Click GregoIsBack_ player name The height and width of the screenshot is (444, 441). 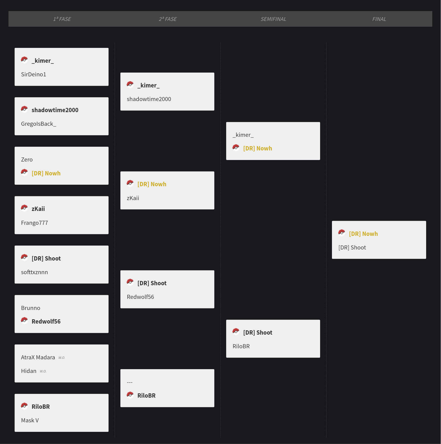click(39, 124)
